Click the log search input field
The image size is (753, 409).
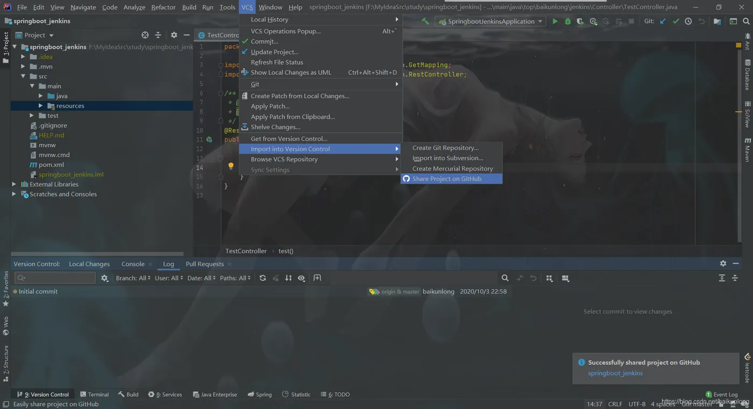point(55,278)
